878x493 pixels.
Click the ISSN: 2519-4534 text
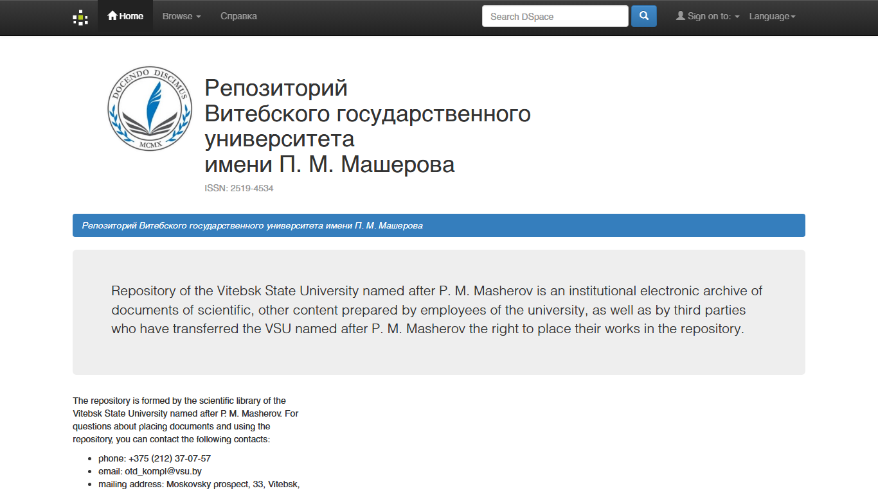click(x=239, y=189)
